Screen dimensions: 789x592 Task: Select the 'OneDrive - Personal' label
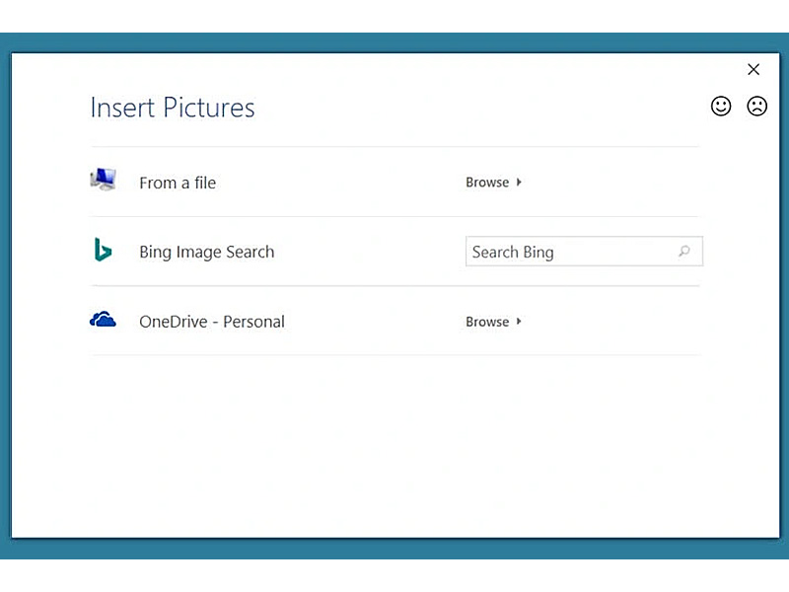(212, 322)
